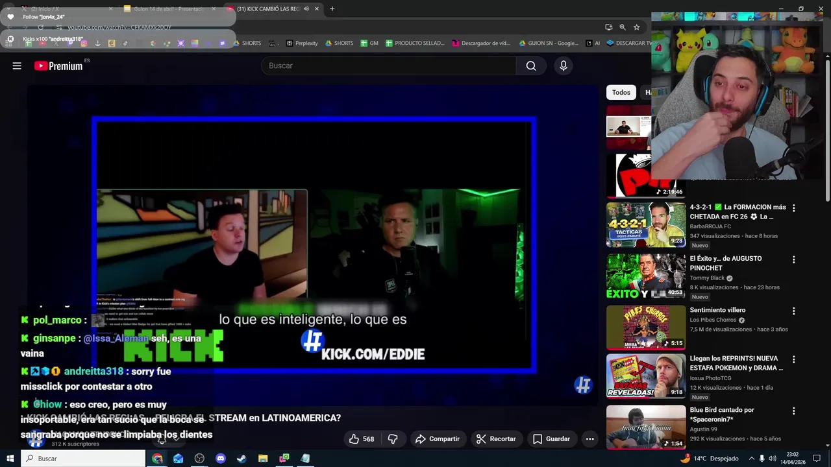831x467 pixels.
Task: Close the Guion 14 de abril tab
Action: [214, 9]
